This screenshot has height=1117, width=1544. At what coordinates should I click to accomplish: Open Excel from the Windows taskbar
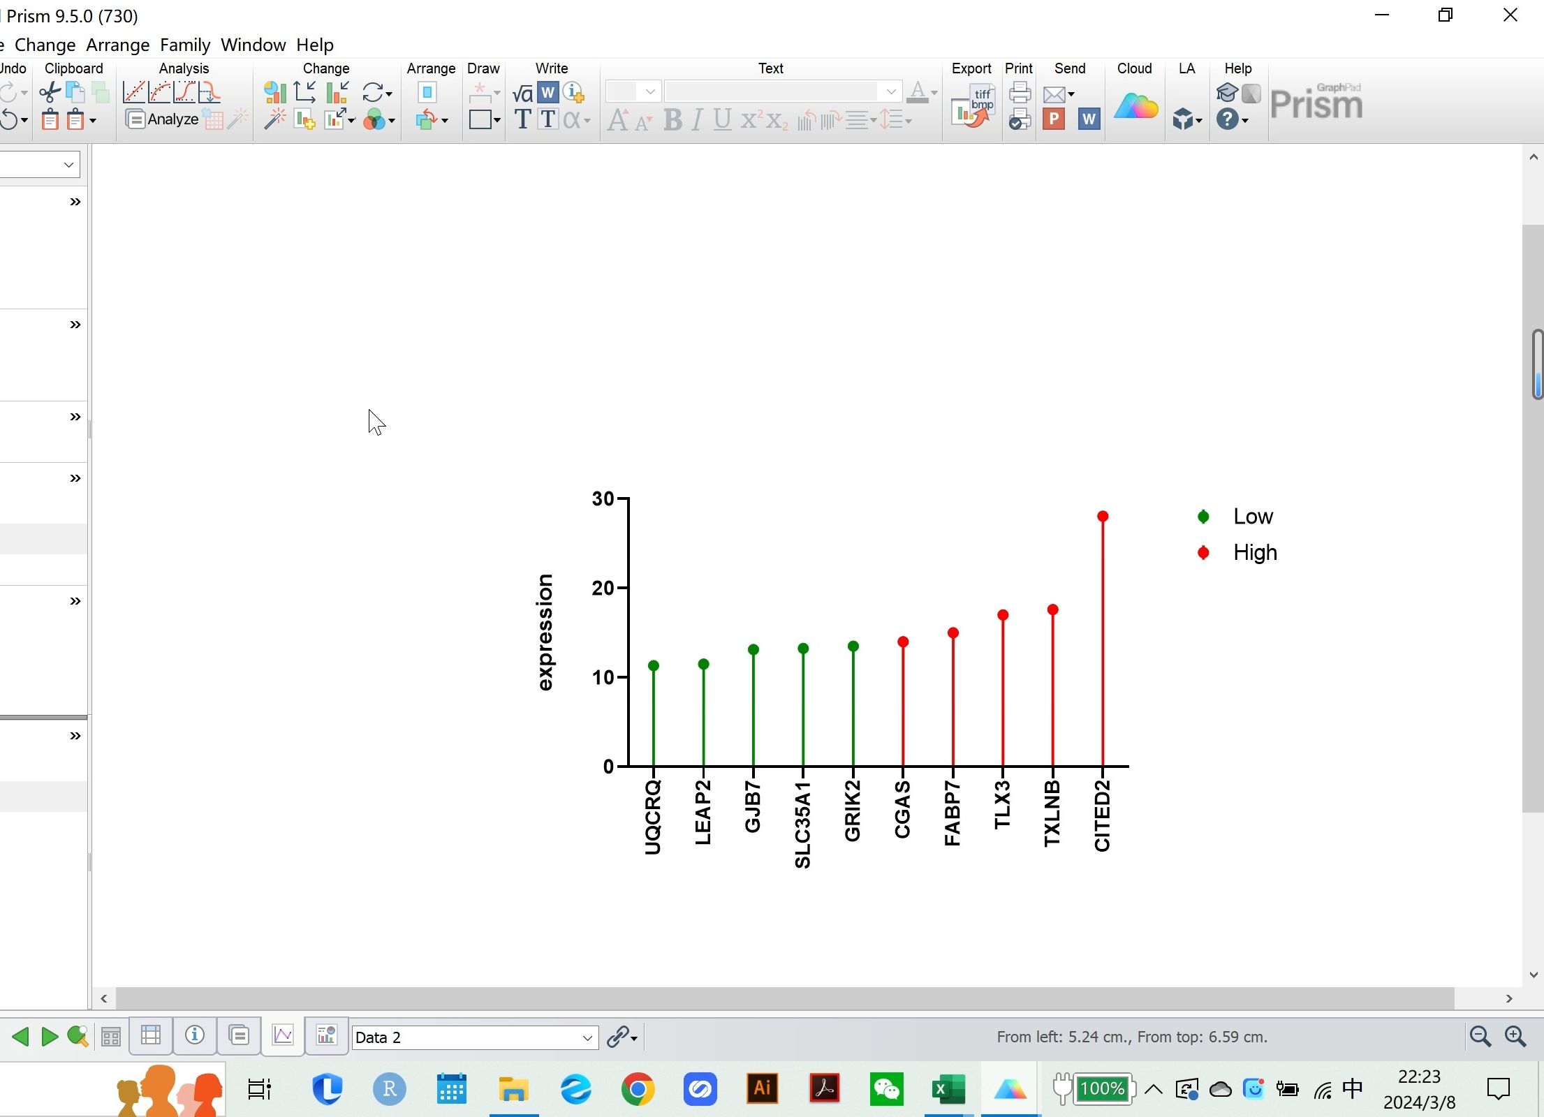pyautogui.click(x=948, y=1089)
